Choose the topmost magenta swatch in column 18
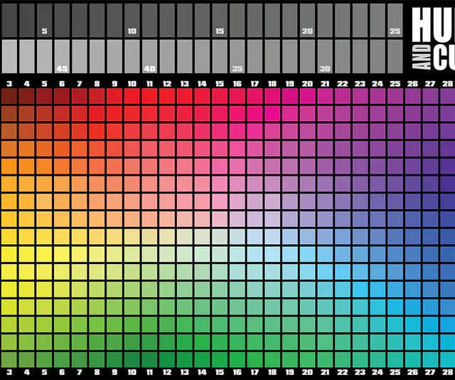Image resolution: width=455 pixels, height=380 pixels. coord(272,96)
